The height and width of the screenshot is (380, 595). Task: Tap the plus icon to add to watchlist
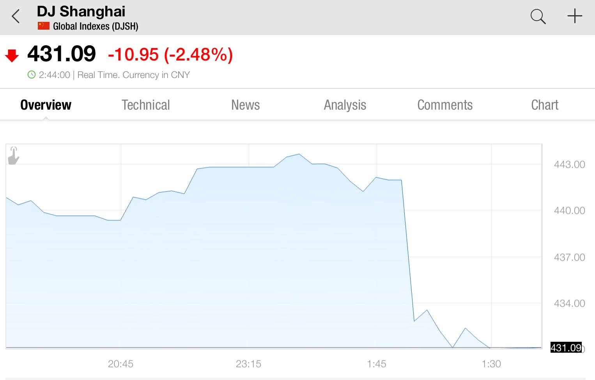pyautogui.click(x=575, y=16)
